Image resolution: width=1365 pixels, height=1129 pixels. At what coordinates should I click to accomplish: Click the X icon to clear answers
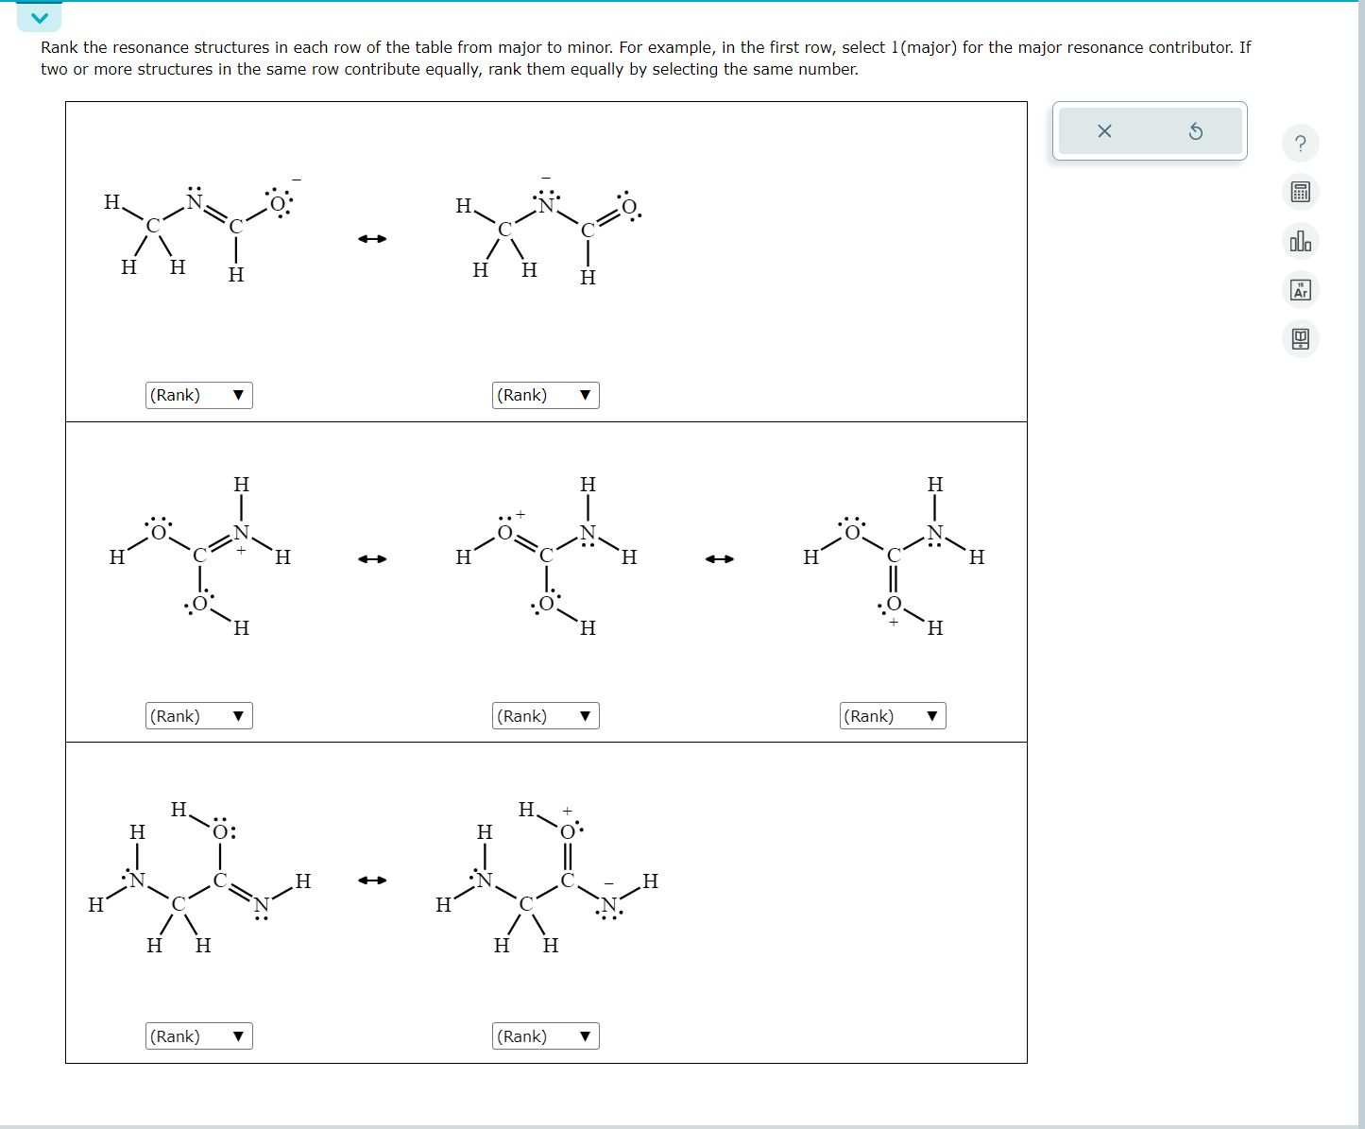coord(1102,131)
